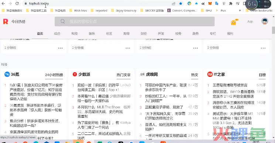Open the Wish Sites bookmark folder
Viewport: 275px width, 143px height.
pyautogui.click(x=78, y=10)
